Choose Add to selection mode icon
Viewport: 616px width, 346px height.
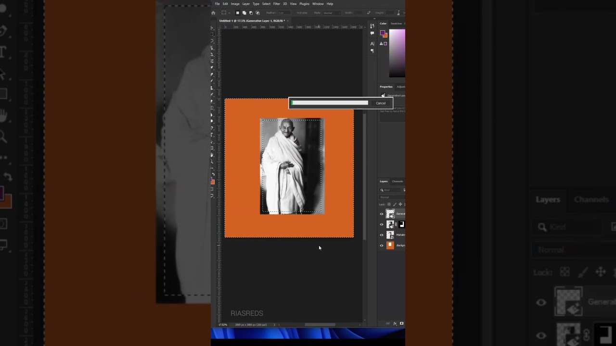(x=244, y=13)
